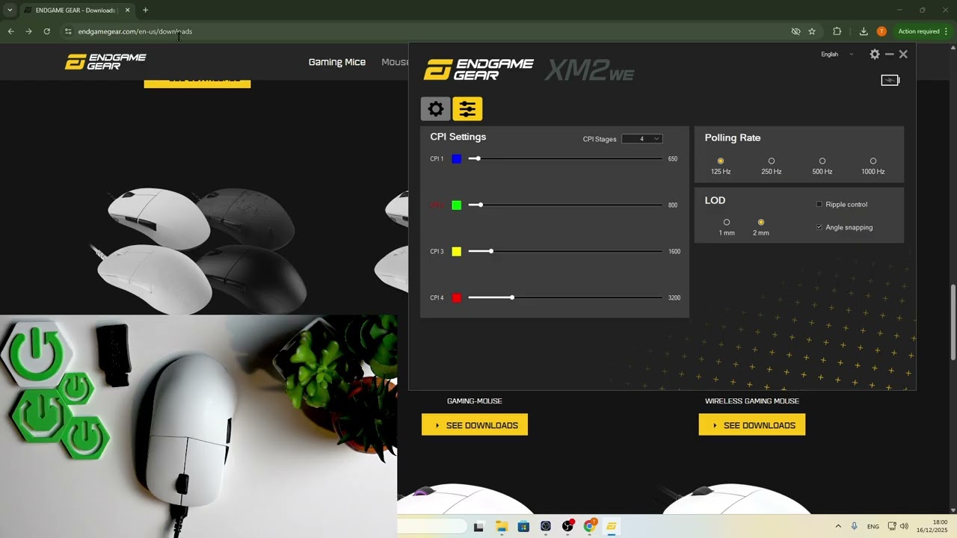Expand the Chrome tab search dropdown
The image size is (957, 538).
(x=10, y=10)
